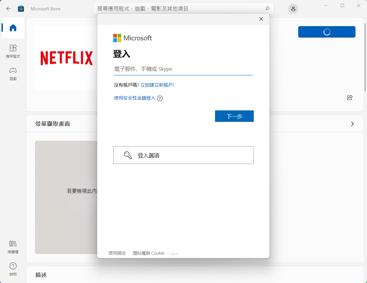Click the user account profile icon
This screenshot has width=367, height=283.
pos(293,9)
